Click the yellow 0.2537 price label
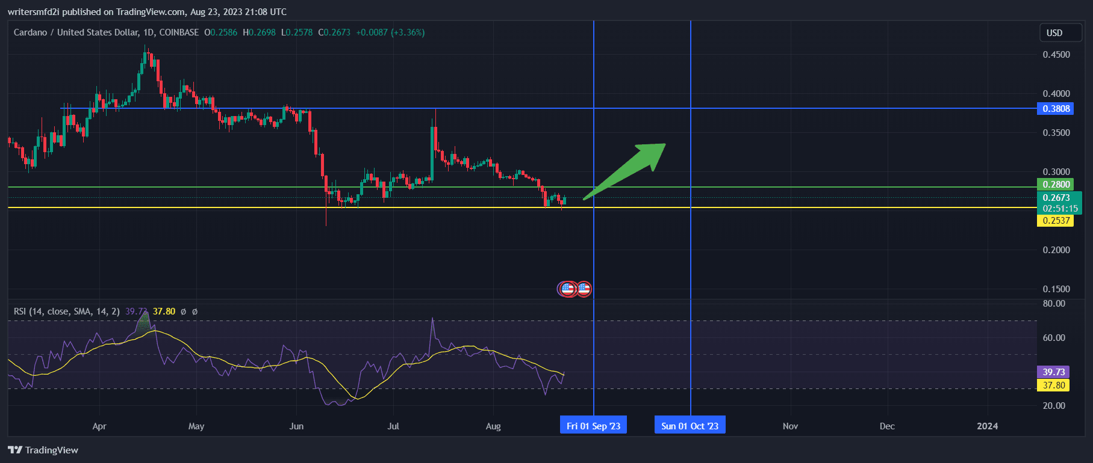1093x463 pixels. (1055, 221)
